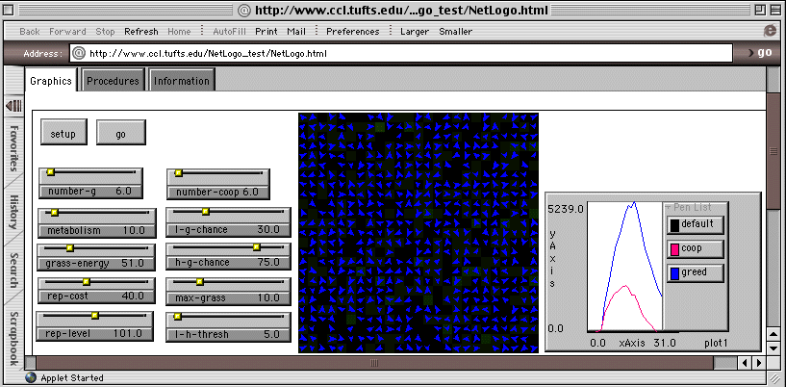Click the Internet Explorer logo icon

click(x=768, y=31)
